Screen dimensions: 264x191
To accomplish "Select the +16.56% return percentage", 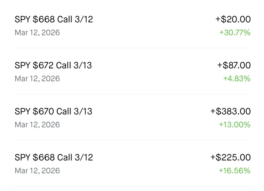I will (235, 170).
